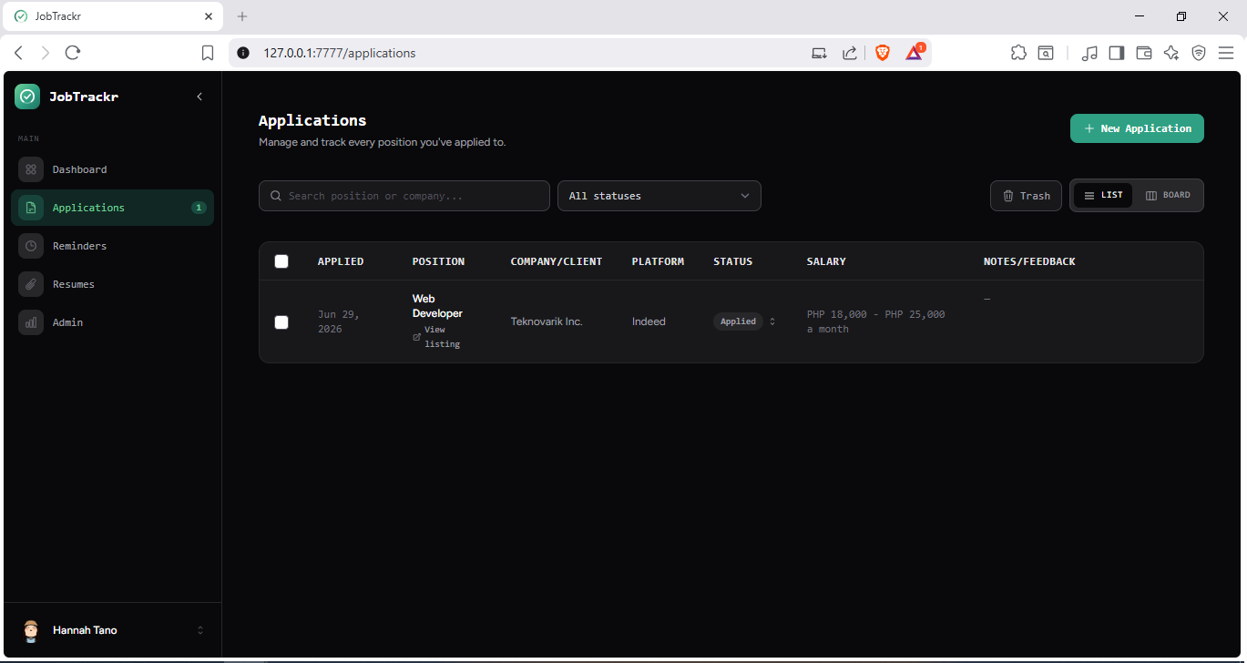The image size is (1247, 663).
Task: Open the Resumes section
Action: pos(112,284)
